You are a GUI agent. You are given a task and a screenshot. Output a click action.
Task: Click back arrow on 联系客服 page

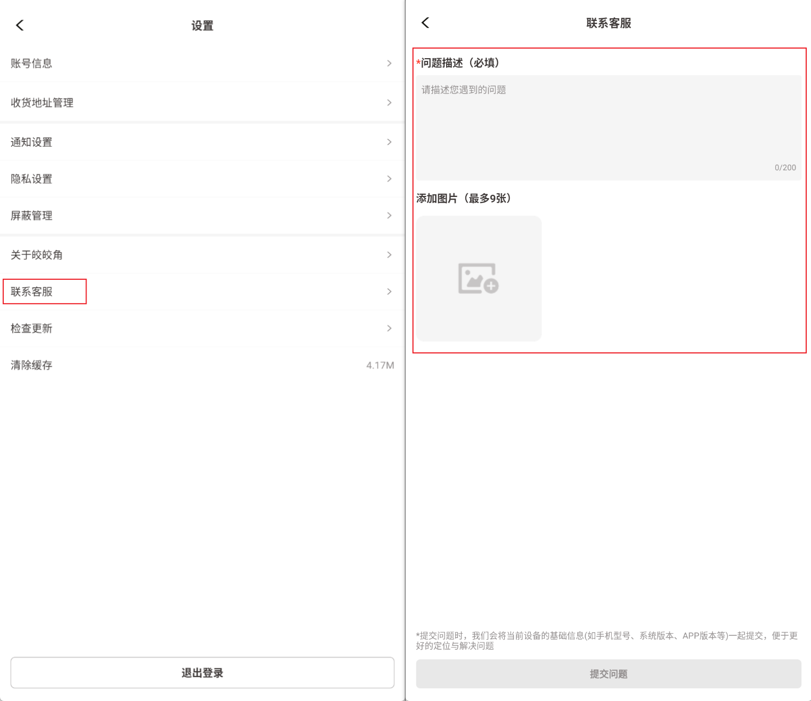coord(425,22)
